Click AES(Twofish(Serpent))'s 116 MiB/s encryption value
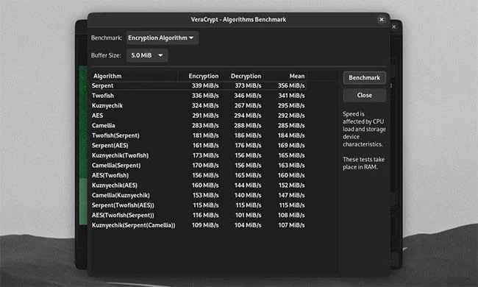 (206, 216)
